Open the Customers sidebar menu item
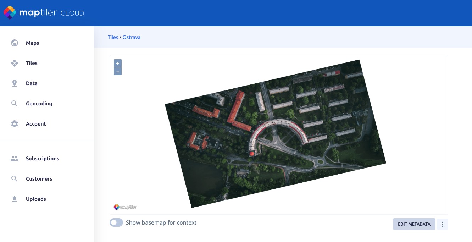 [x=39, y=179]
